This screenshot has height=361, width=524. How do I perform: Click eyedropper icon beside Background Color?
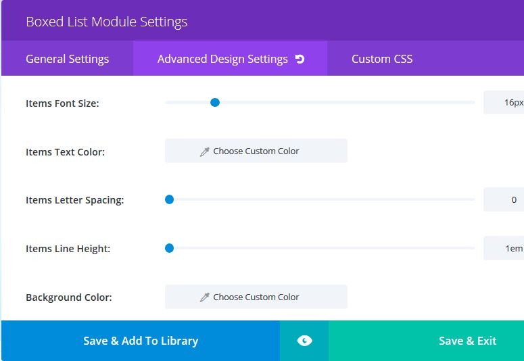(x=204, y=297)
